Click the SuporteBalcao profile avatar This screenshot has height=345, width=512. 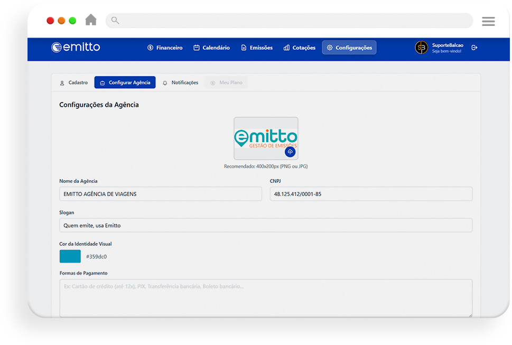(421, 48)
